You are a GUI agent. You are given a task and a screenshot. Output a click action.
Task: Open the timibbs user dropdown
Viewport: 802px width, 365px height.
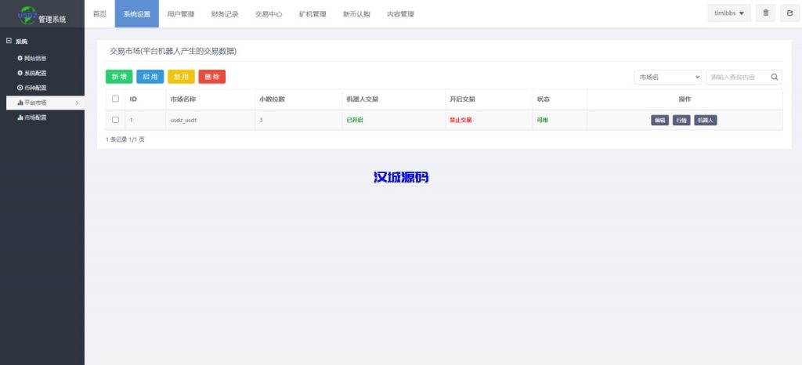coord(729,13)
